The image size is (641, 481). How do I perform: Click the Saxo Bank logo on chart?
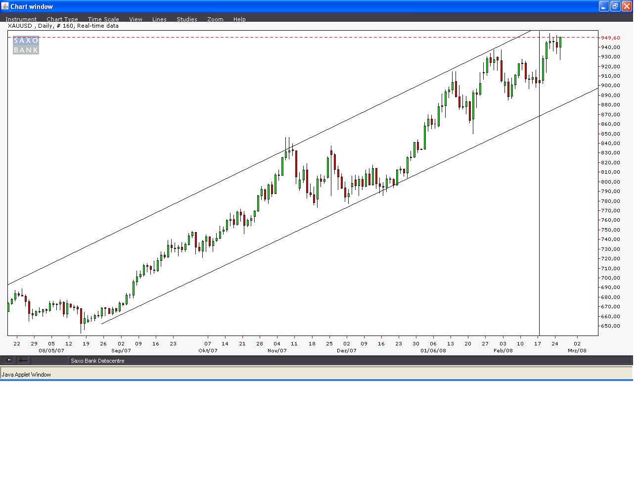point(26,45)
